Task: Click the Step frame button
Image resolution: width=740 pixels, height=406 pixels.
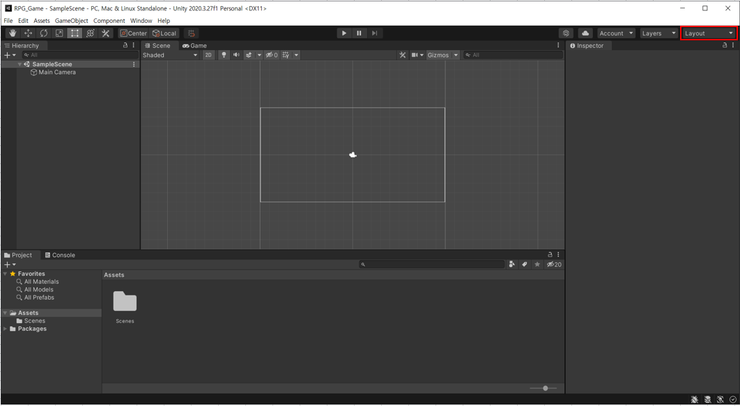Action: 375,33
